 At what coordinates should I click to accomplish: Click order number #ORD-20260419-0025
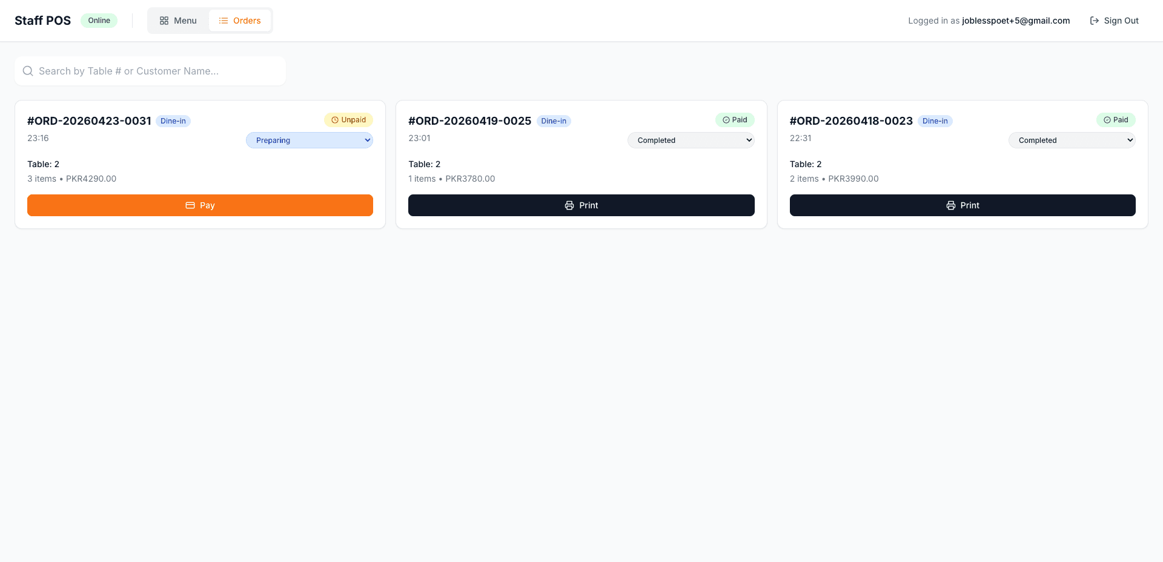point(469,121)
